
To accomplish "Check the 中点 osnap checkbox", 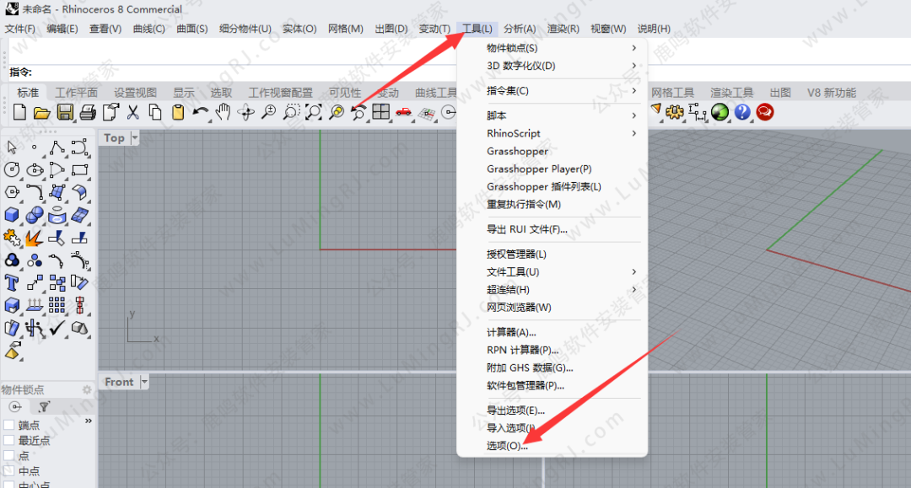I will [x=9, y=471].
